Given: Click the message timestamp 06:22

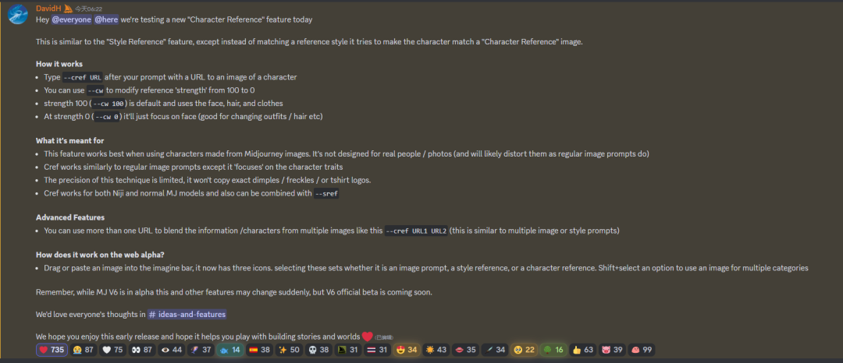Looking at the screenshot, I should click(x=89, y=9).
